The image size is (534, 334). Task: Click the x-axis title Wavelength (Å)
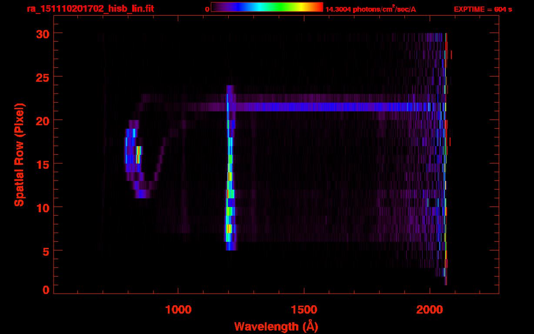click(x=276, y=326)
